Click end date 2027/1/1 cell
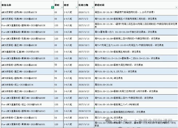Image resolution: width=178 pixels, height=128 pixels. (86, 58)
